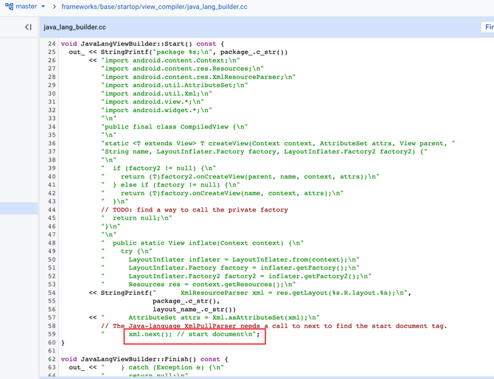This screenshot has width=494, height=379.
Task: Click the partially visible button at header right
Action: pyautogui.click(x=487, y=27)
